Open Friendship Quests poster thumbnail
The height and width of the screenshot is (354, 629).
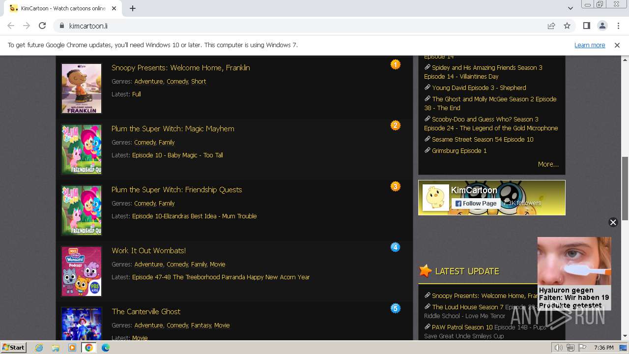pyautogui.click(x=82, y=210)
